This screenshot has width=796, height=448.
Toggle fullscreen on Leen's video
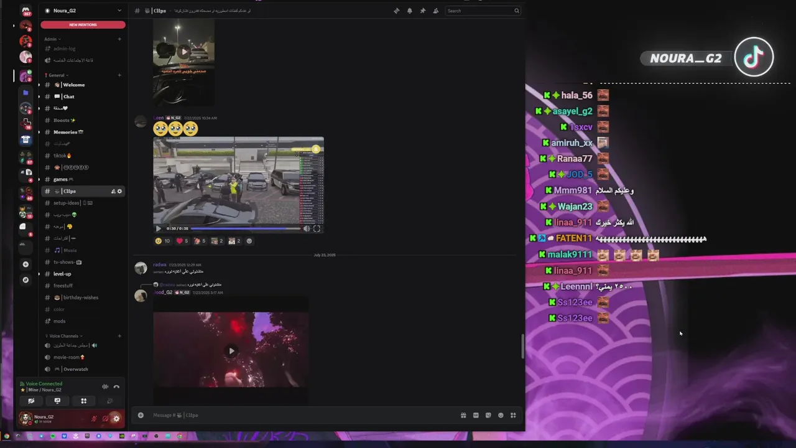[317, 228]
